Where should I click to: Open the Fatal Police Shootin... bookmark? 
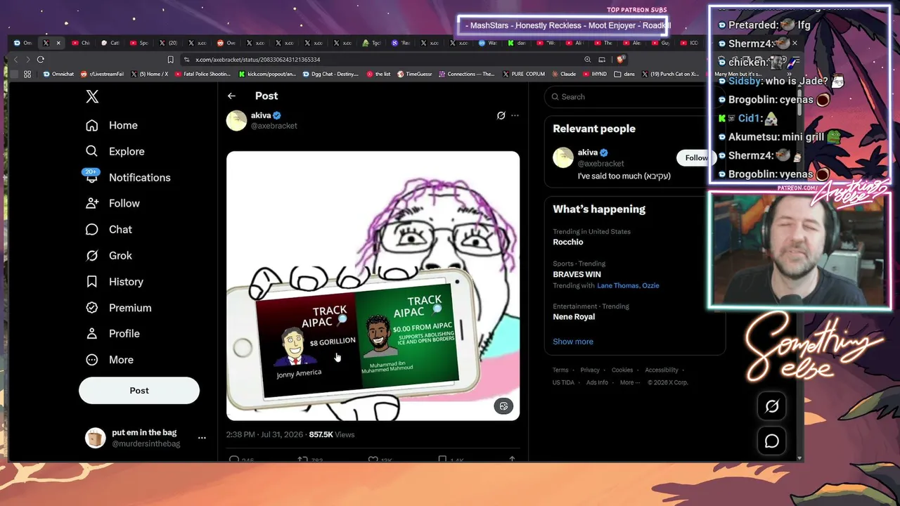click(202, 74)
